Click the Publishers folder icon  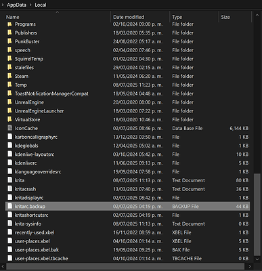click(9, 33)
